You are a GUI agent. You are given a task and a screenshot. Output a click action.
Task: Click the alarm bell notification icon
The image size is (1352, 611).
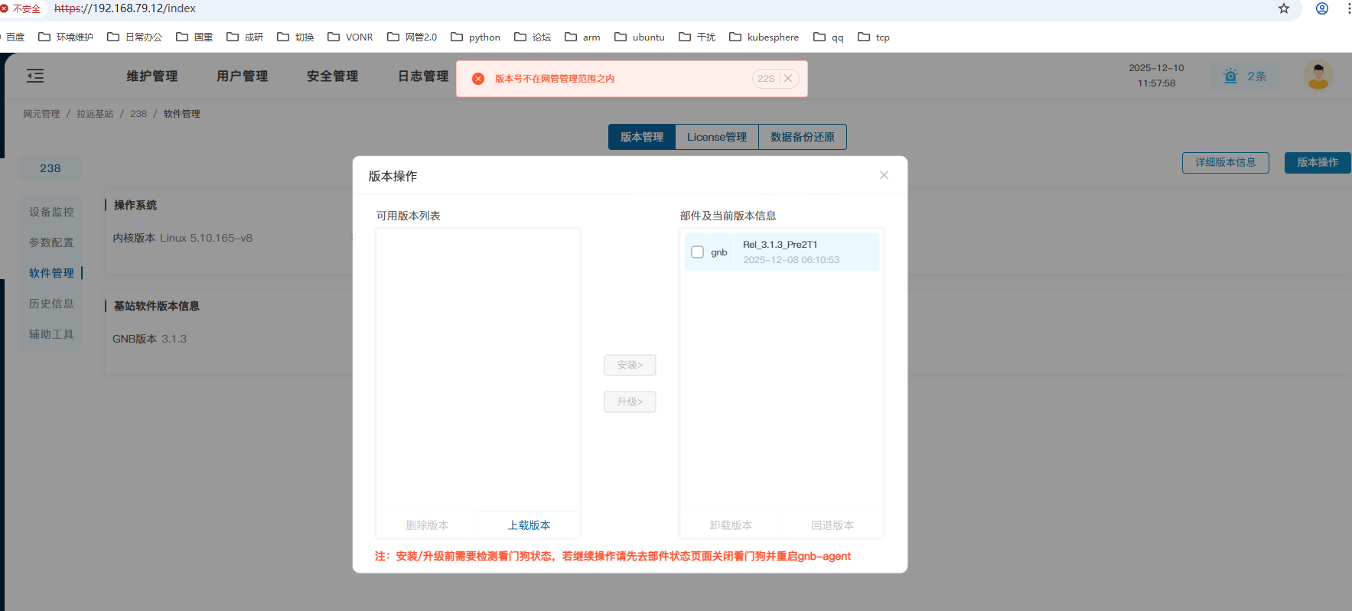pyautogui.click(x=1230, y=76)
